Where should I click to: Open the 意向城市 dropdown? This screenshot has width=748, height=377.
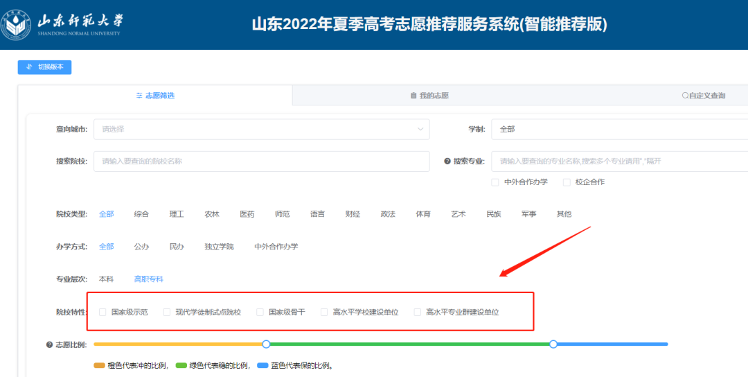(261, 130)
